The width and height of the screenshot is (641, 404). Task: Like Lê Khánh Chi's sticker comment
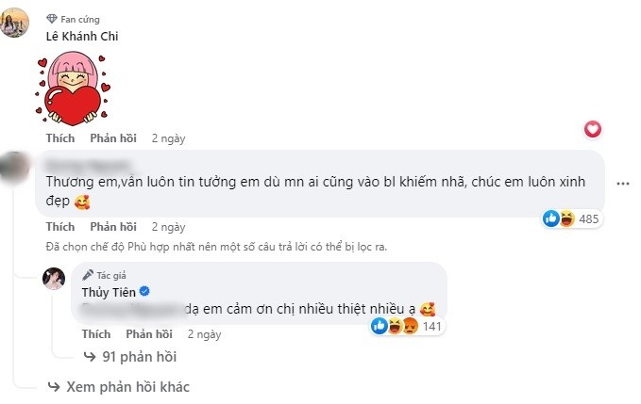point(59,137)
